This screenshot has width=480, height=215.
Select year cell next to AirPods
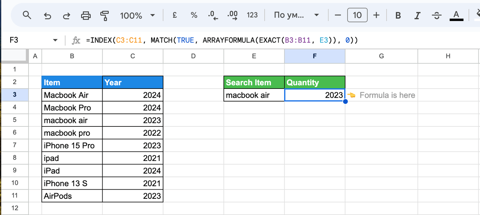(x=133, y=196)
